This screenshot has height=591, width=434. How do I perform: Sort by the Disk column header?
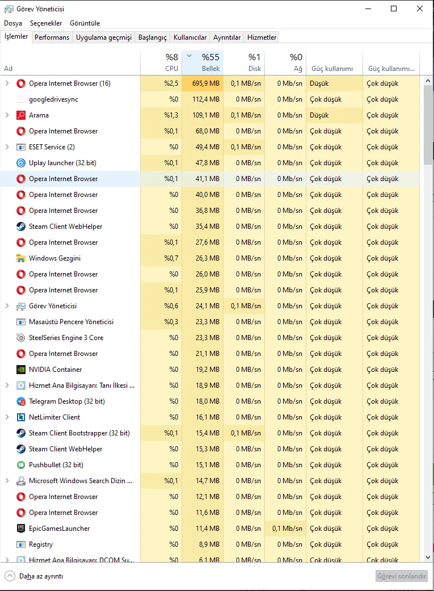(x=244, y=62)
